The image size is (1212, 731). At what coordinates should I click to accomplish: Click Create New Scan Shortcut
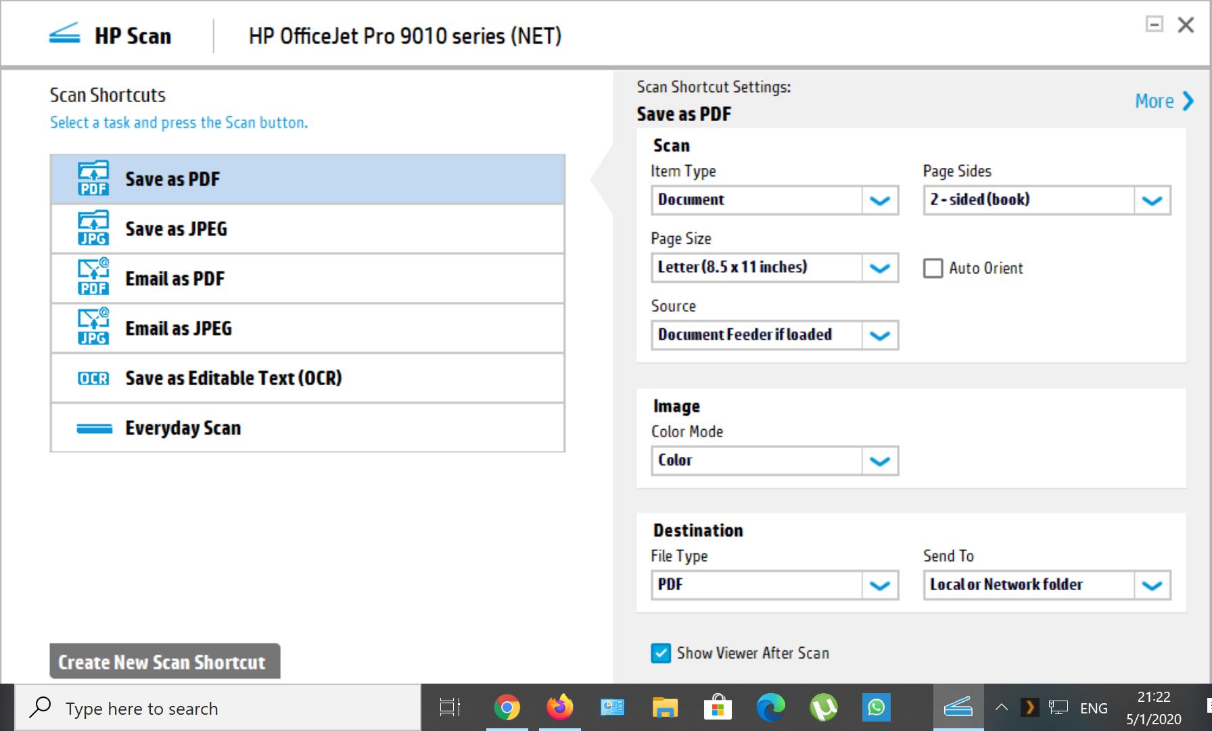click(163, 661)
